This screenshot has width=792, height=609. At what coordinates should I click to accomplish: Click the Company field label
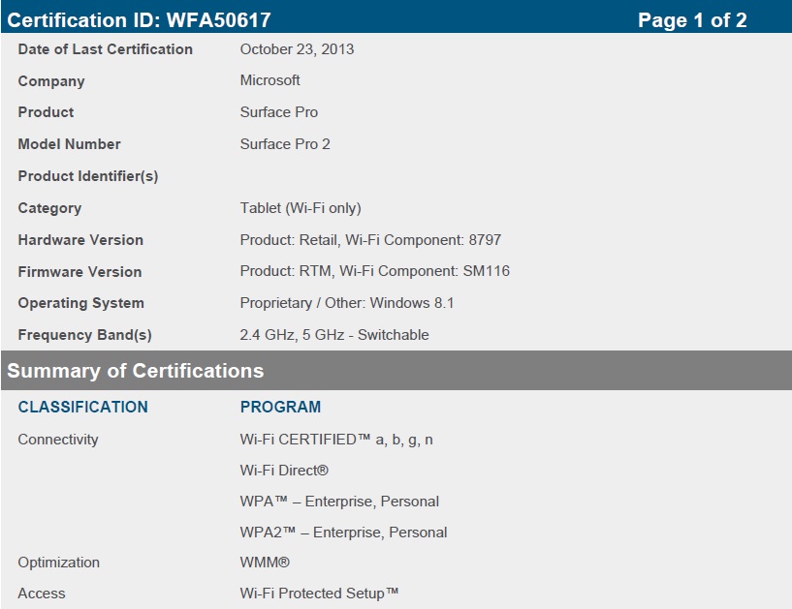50,81
